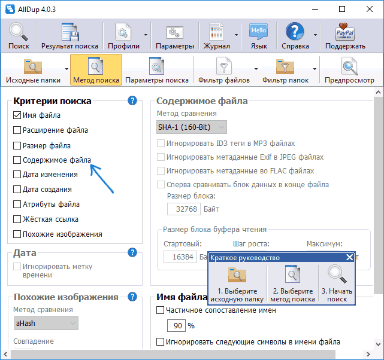384x360 pixels.
Task: Open Справка help icon
Action: tap(295, 36)
